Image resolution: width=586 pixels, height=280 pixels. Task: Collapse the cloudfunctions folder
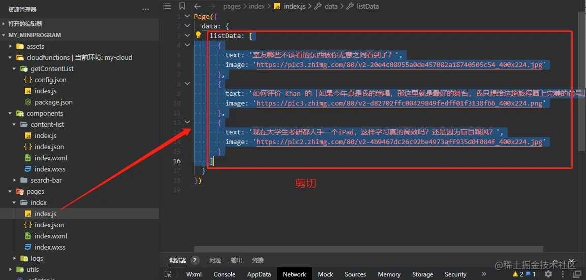11,57
